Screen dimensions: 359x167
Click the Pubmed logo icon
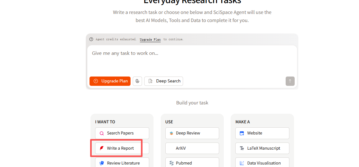click(172, 163)
